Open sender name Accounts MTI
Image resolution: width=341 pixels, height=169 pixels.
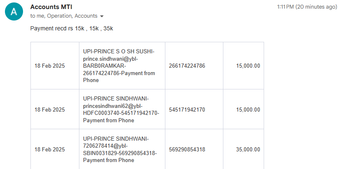51,7
